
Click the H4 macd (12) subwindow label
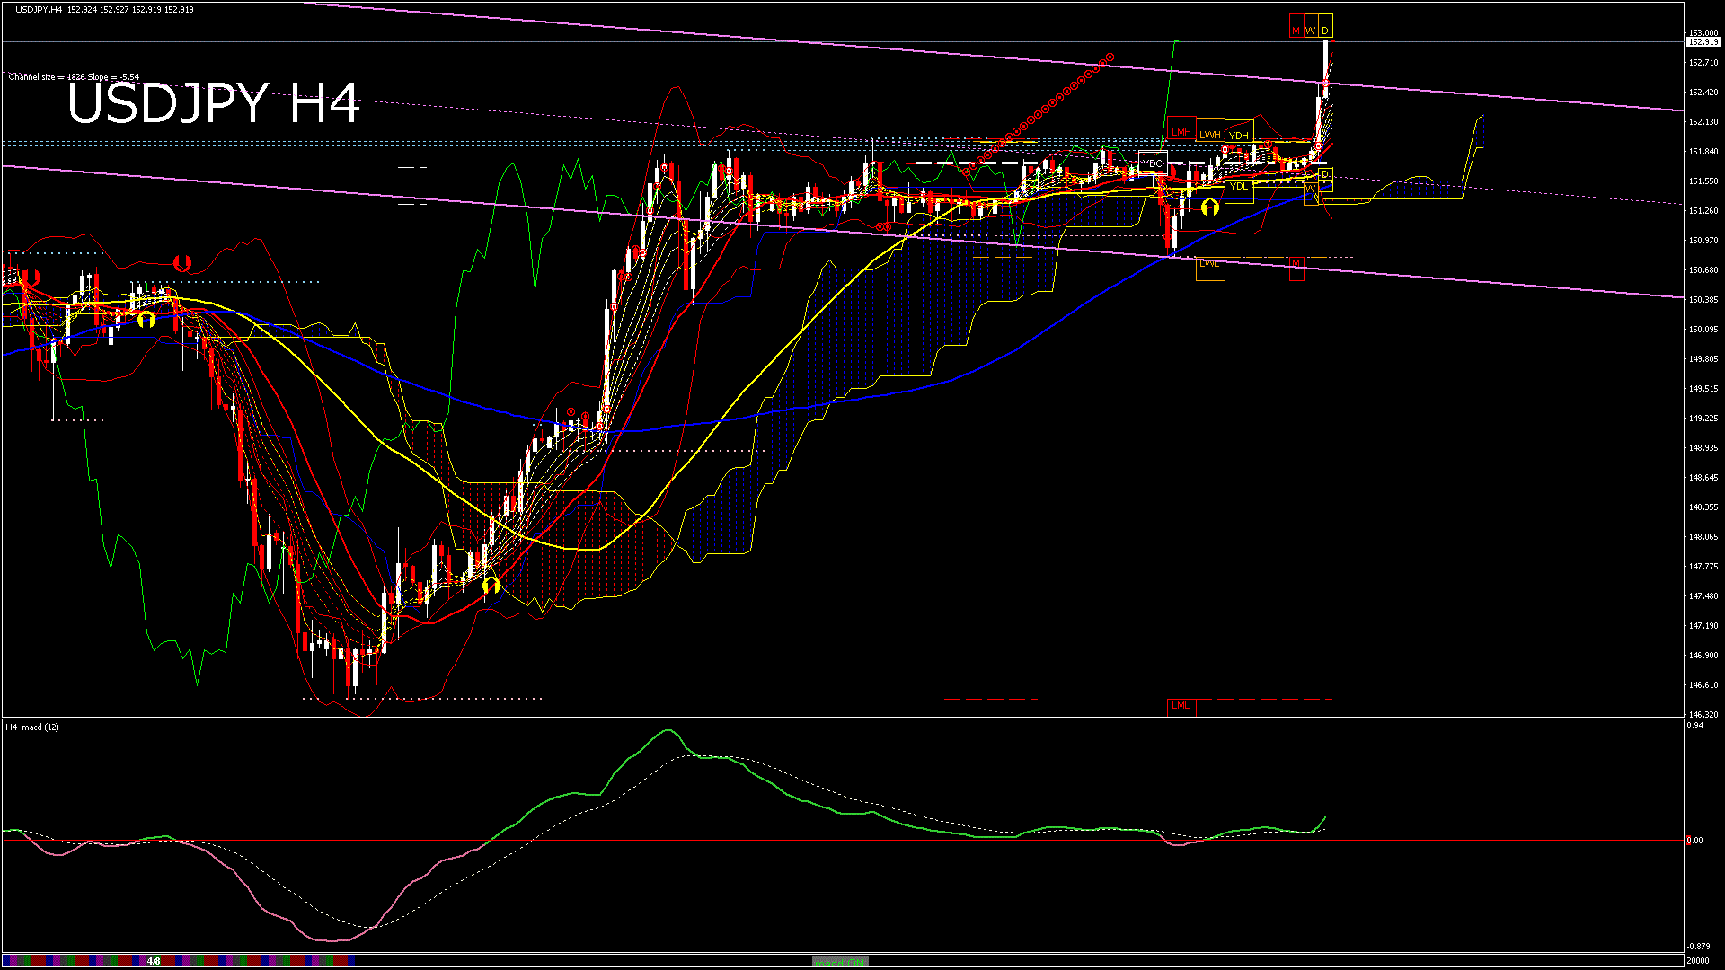click(x=32, y=727)
